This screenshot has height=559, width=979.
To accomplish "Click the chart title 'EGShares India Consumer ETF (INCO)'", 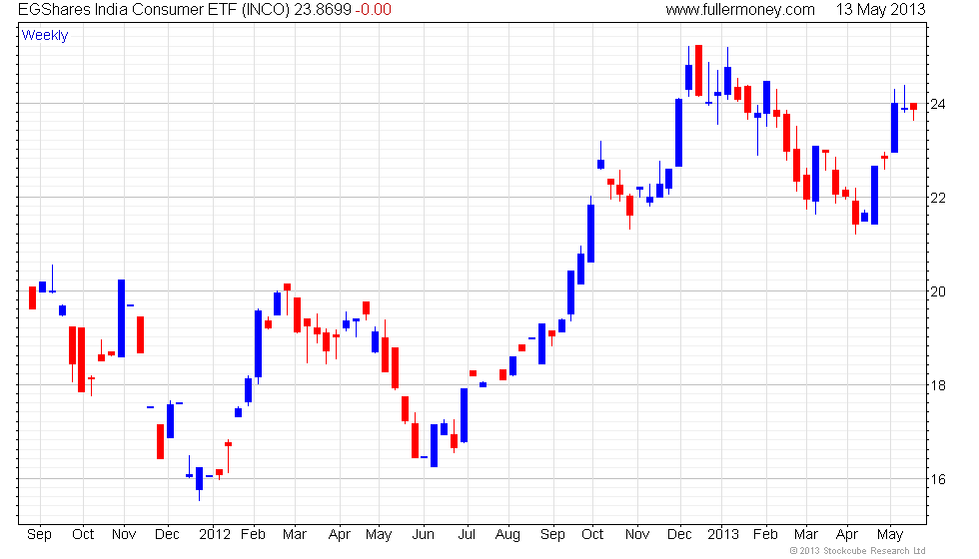I will pyautogui.click(x=154, y=10).
